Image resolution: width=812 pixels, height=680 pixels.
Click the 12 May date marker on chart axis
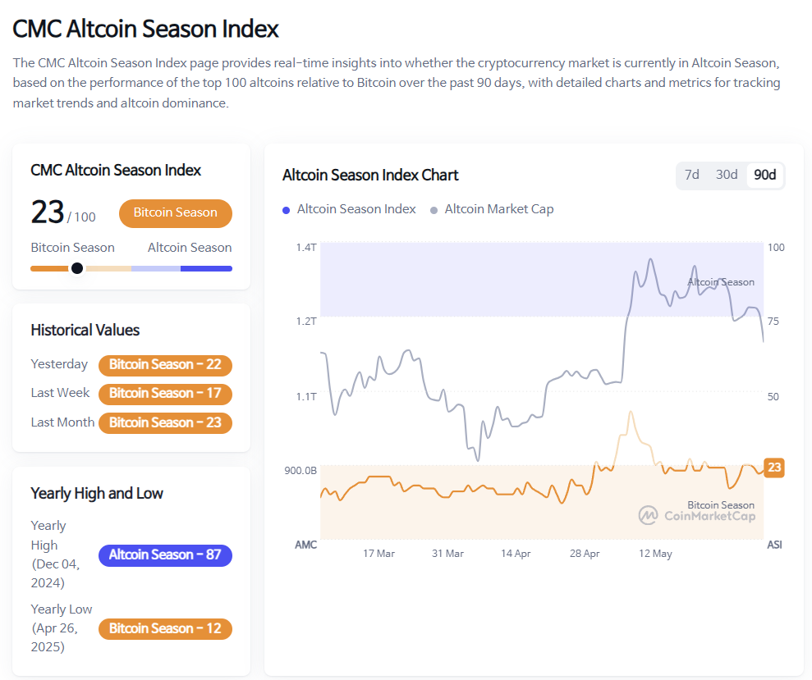click(655, 554)
